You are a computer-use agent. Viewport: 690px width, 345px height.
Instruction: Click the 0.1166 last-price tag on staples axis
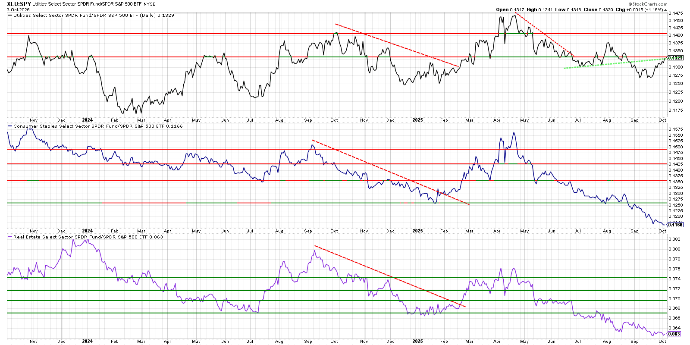pyautogui.click(x=675, y=225)
